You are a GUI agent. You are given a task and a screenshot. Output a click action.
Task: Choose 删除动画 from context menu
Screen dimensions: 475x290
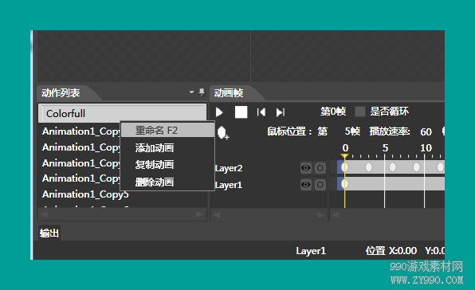point(167,182)
